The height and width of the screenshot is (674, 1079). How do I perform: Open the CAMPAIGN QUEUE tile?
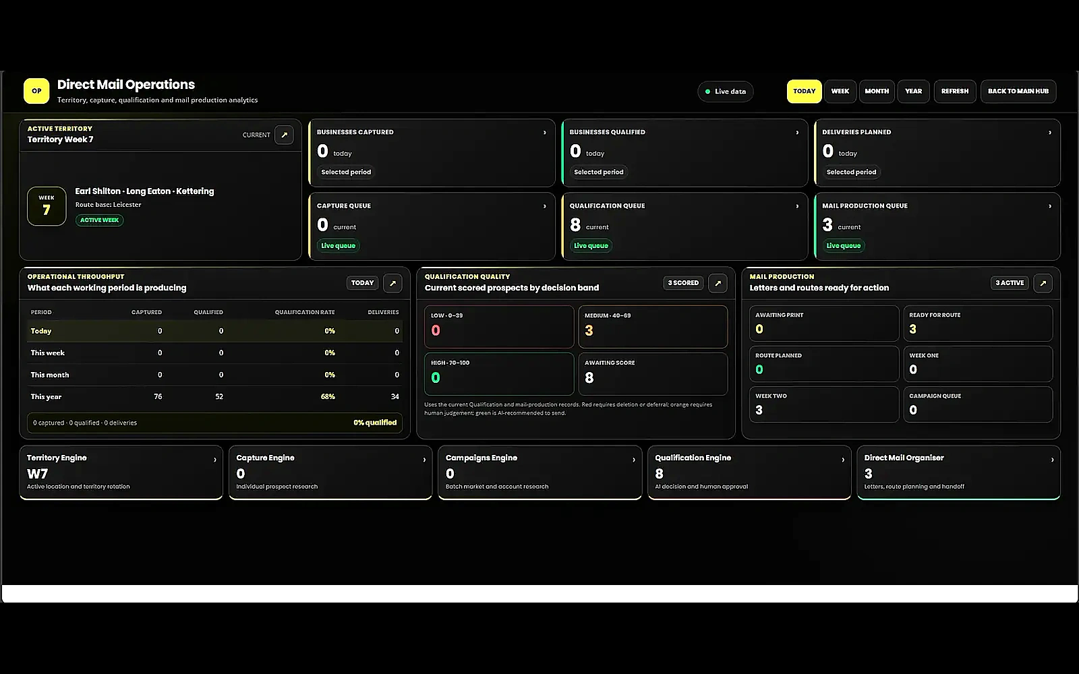pos(978,404)
